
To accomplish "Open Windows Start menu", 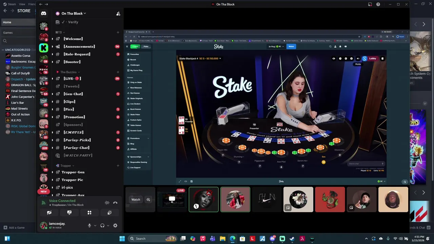I will coord(122,239).
